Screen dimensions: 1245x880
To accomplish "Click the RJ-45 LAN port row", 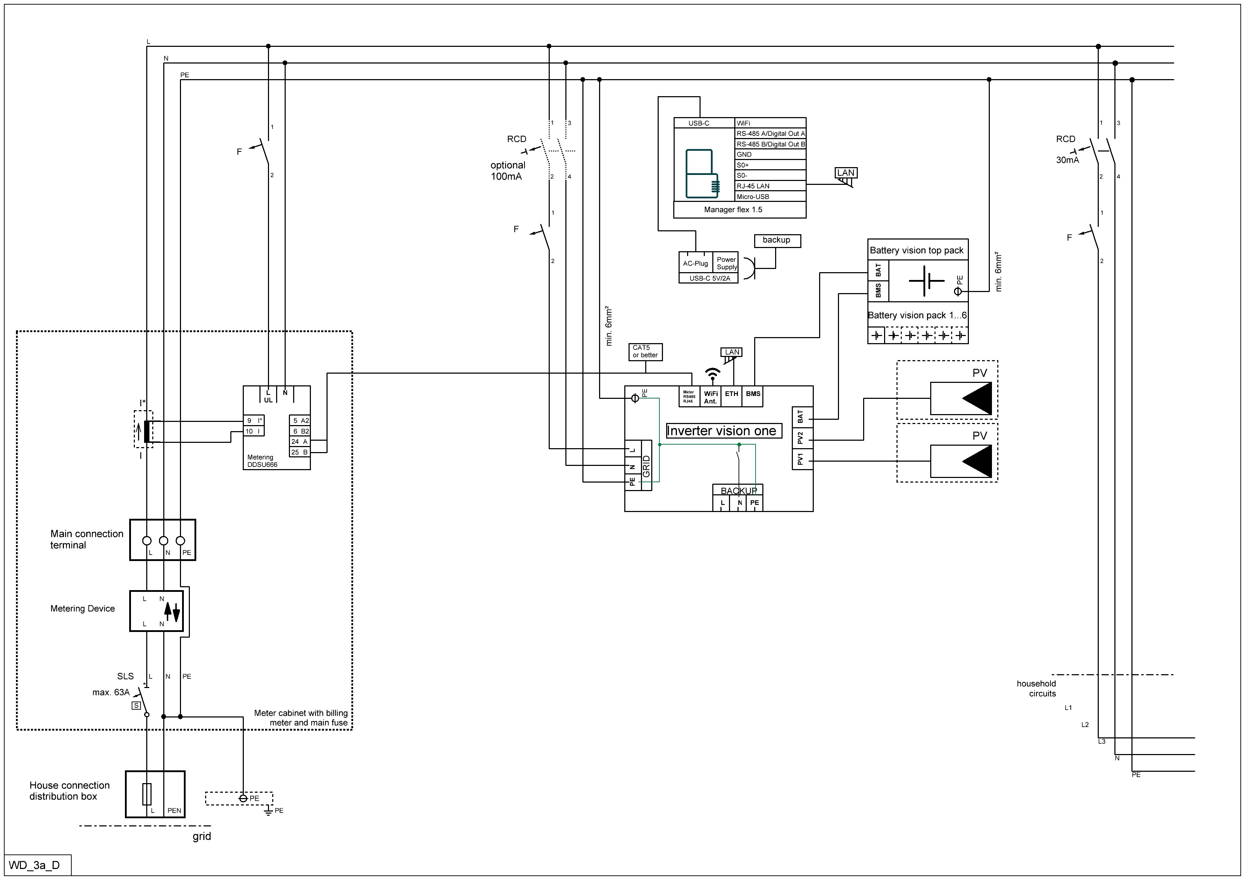I will tap(770, 186).
